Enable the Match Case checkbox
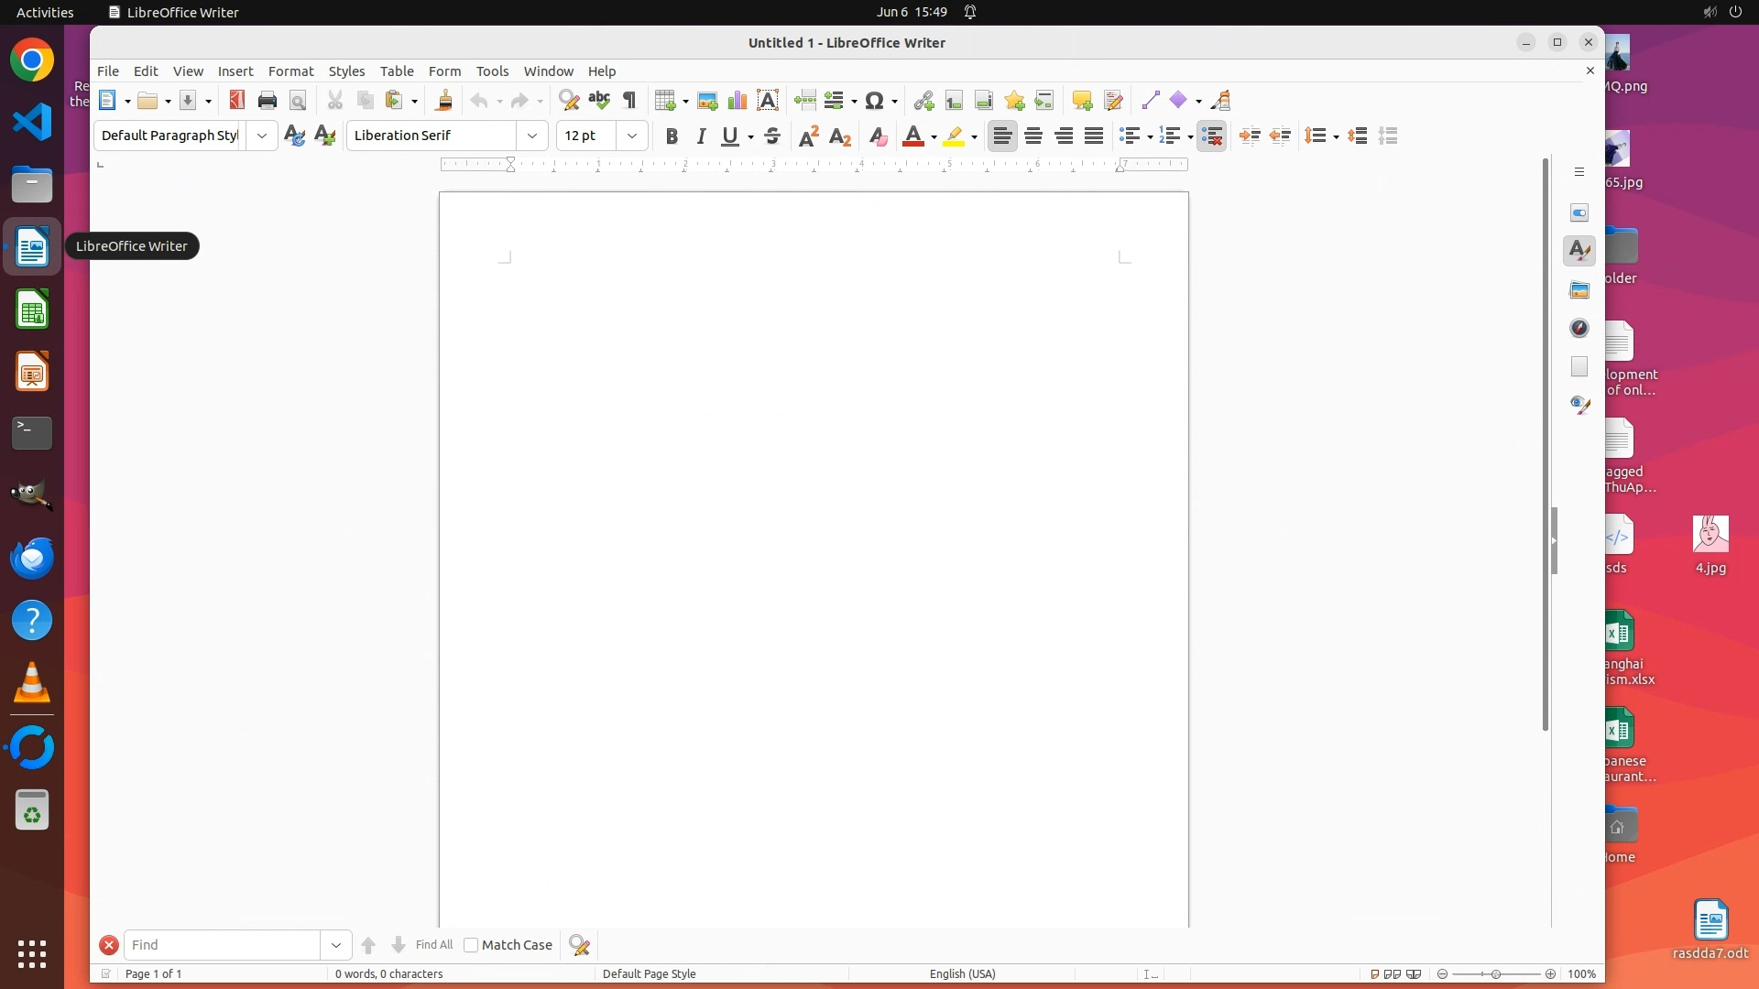 tap(472, 945)
